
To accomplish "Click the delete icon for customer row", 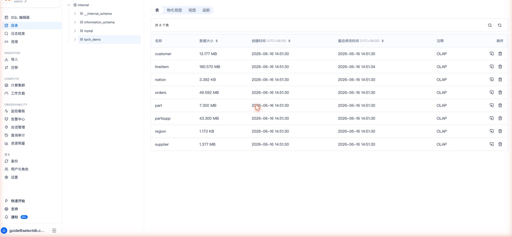I will [x=500, y=54].
